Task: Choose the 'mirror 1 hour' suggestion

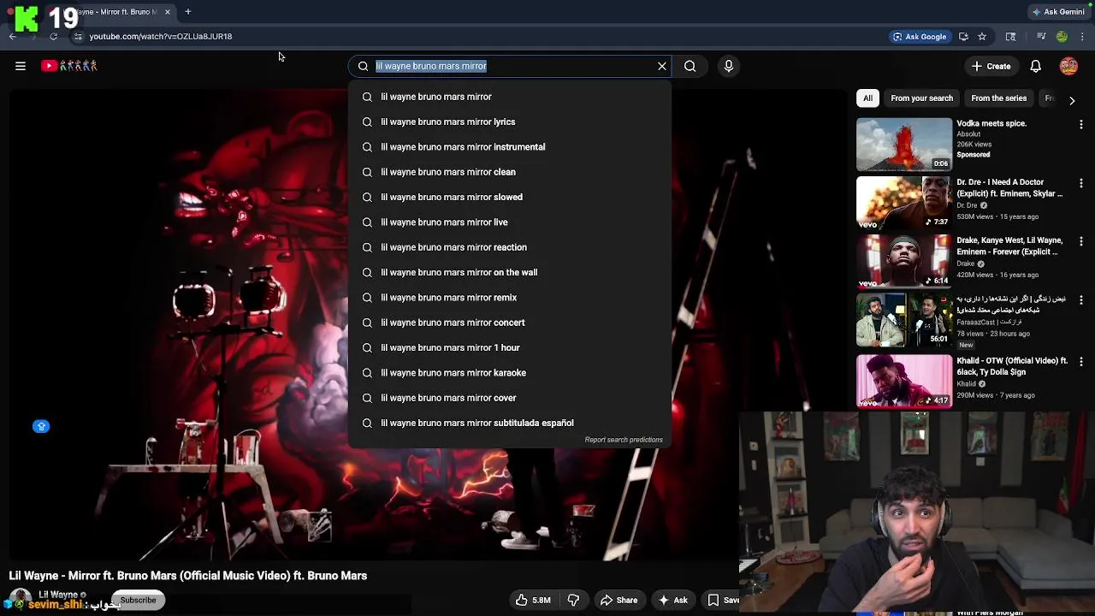Action: 510,347
